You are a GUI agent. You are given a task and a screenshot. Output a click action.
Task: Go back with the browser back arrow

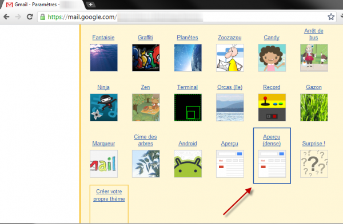coord(6,17)
